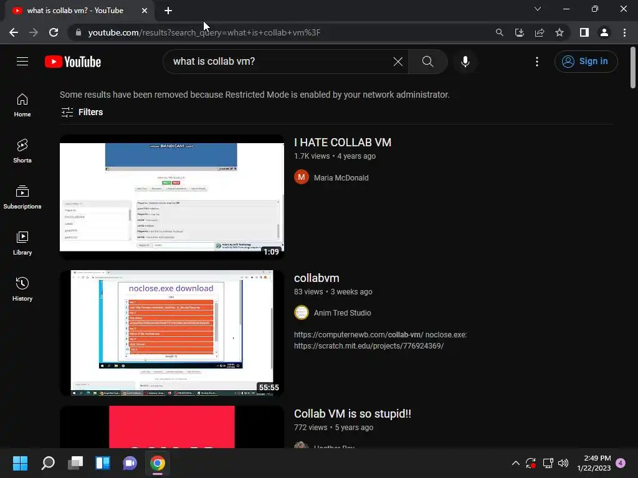Start voice search with microphone

(465, 62)
